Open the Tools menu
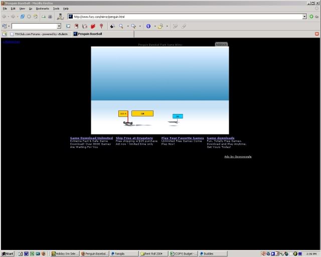 [56, 9]
